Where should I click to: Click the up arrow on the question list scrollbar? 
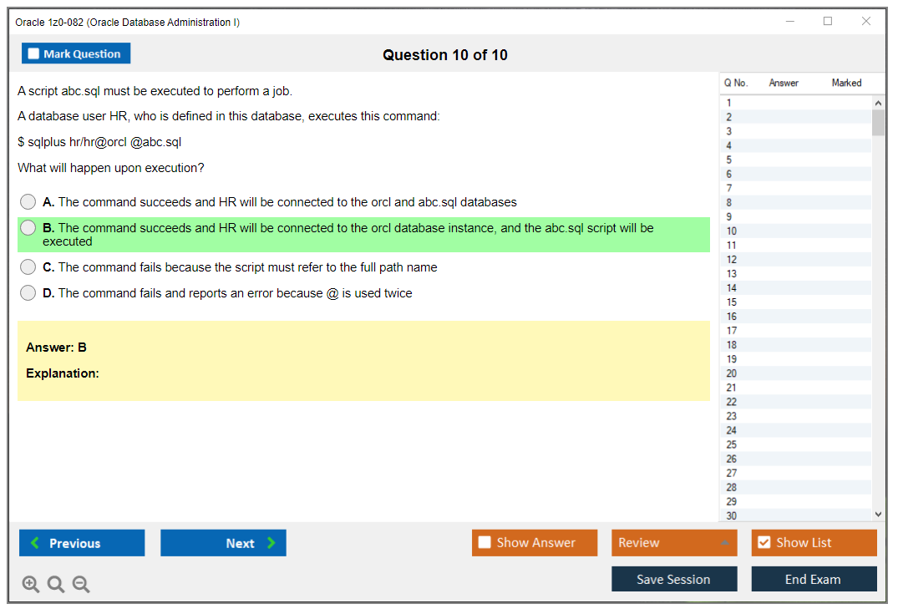coord(878,102)
